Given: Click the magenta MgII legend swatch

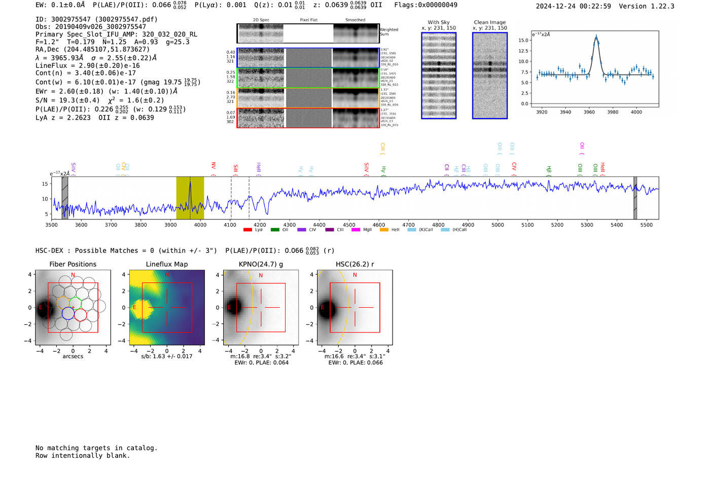Looking at the screenshot, I should (x=356, y=230).
